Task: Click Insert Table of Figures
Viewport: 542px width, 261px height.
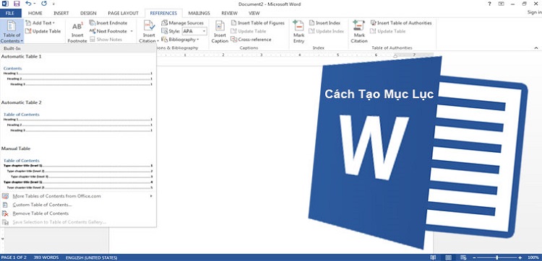Action: 258,23
